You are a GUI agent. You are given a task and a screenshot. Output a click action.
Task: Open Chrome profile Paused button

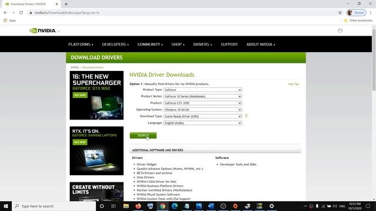(356, 13)
